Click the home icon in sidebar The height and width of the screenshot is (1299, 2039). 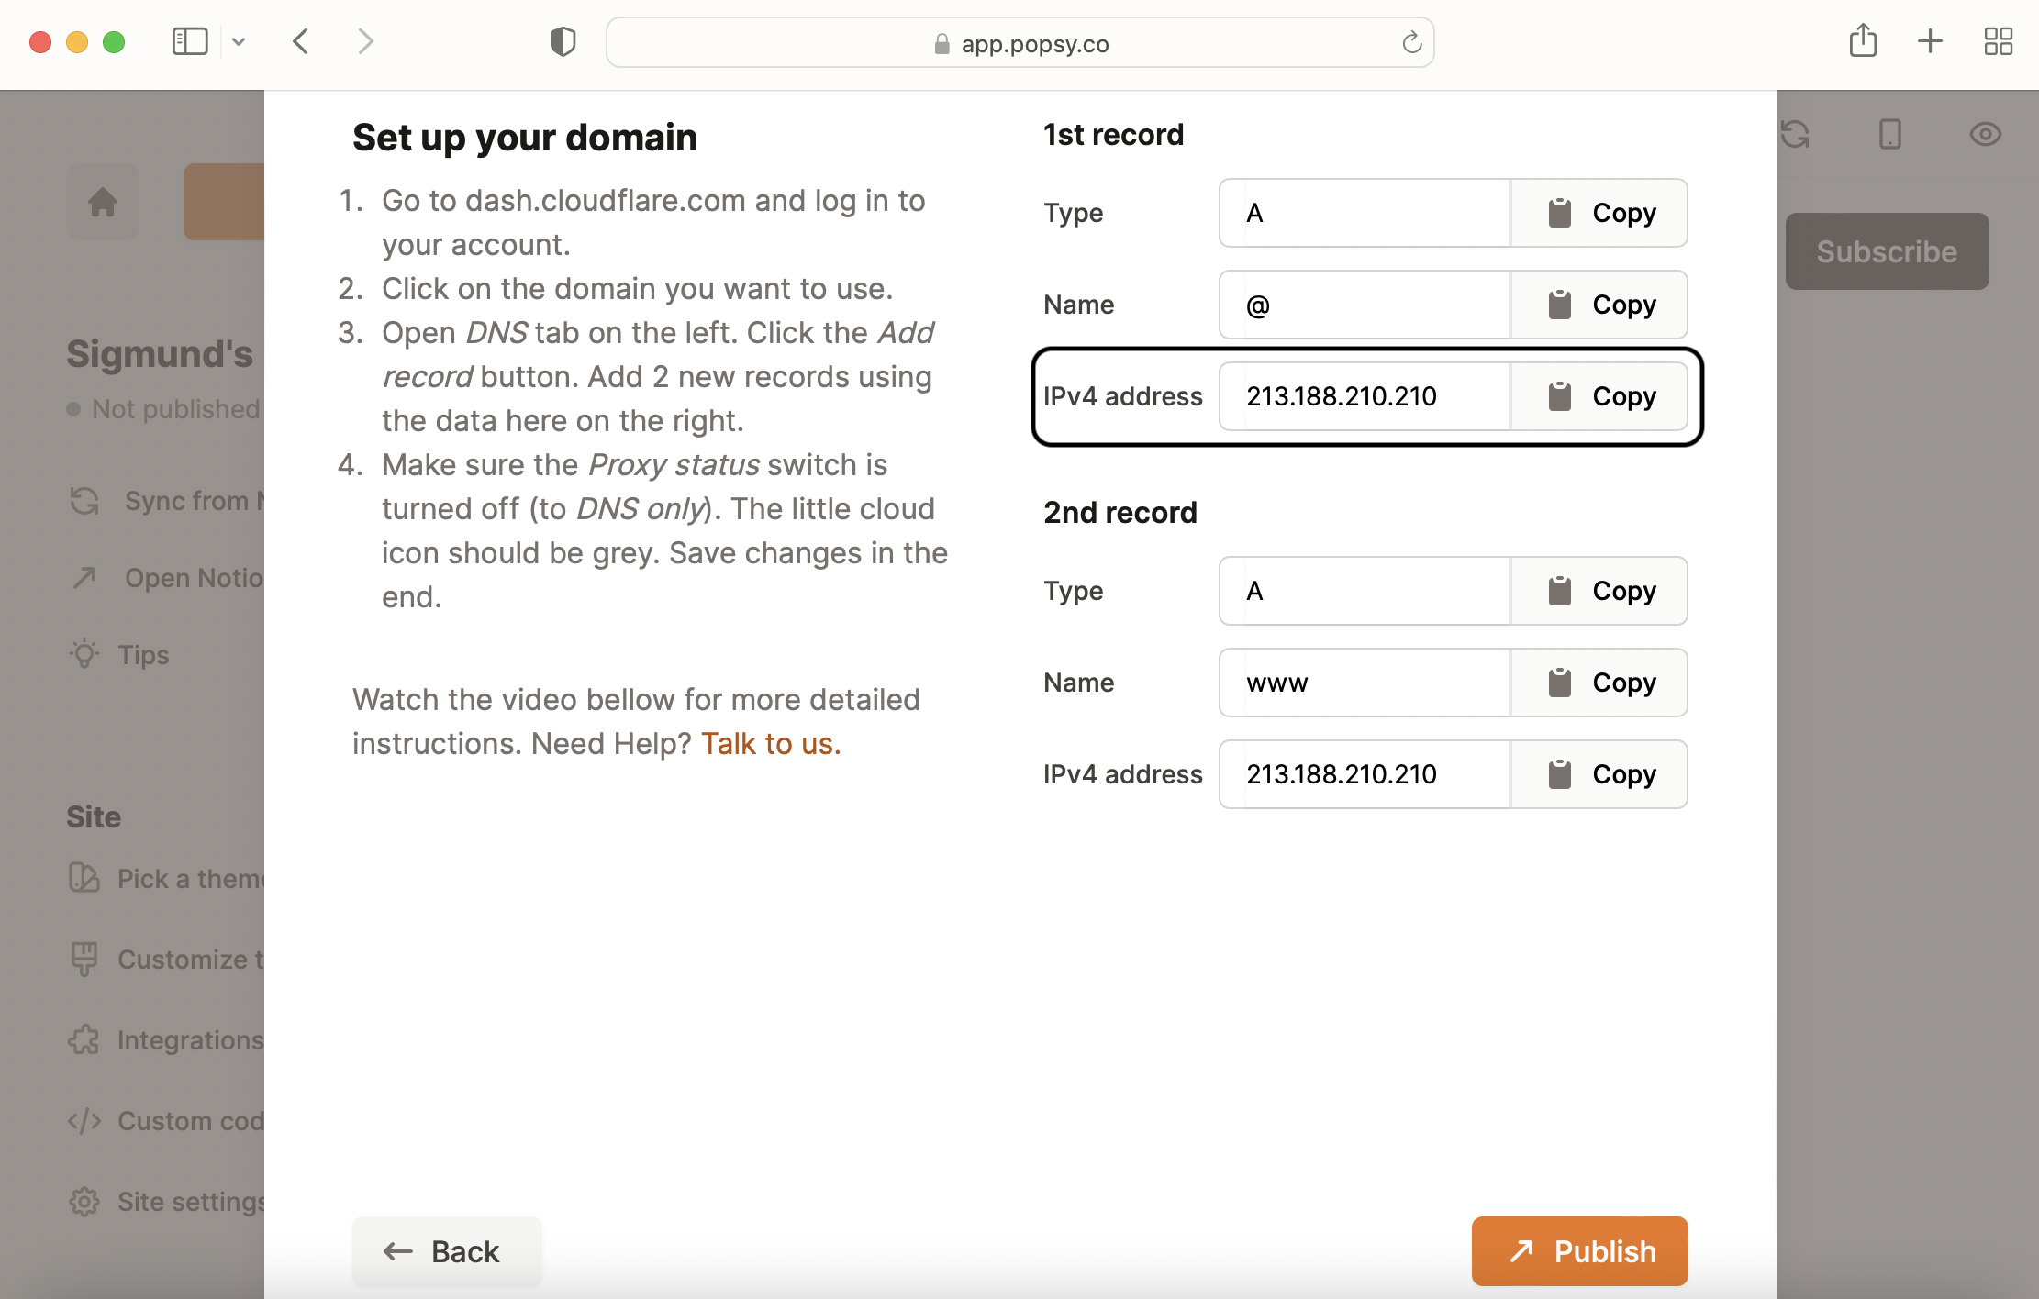pyautogui.click(x=103, y=202)
